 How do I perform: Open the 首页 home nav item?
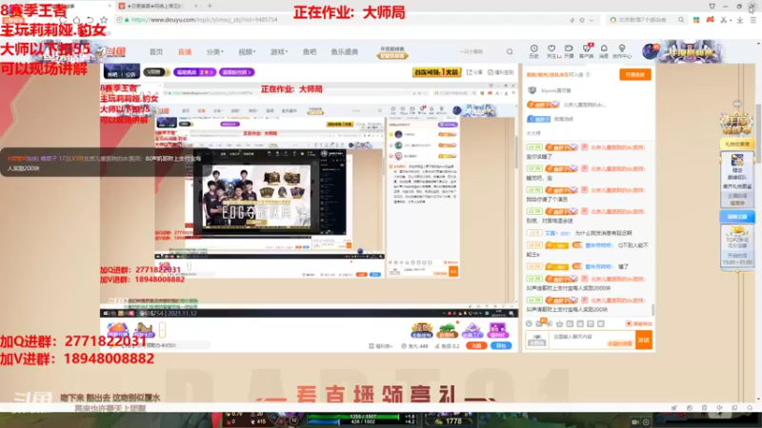pos(156,52)
